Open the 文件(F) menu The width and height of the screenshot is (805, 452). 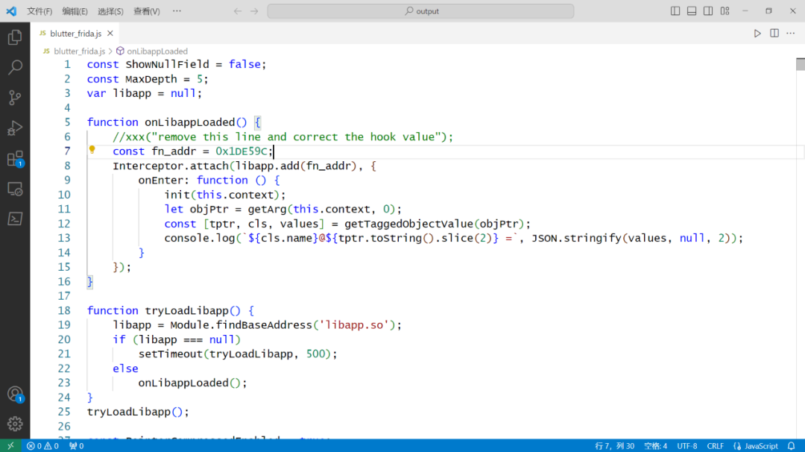(x=40, y=10)
